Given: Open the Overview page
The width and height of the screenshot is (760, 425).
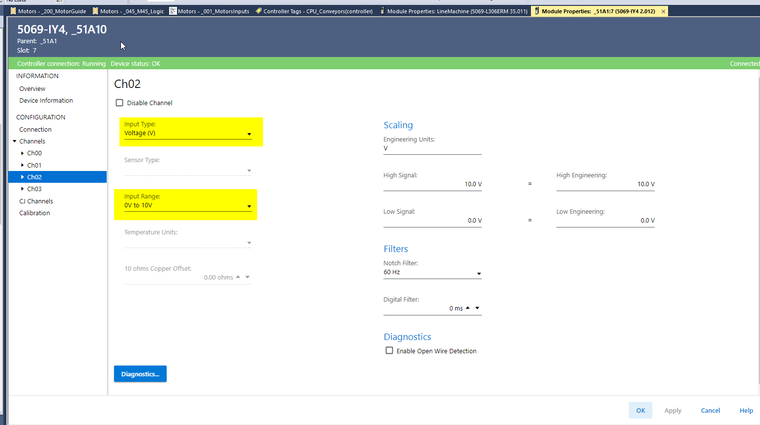Looking at the screenshot, I should click(32, 89).
